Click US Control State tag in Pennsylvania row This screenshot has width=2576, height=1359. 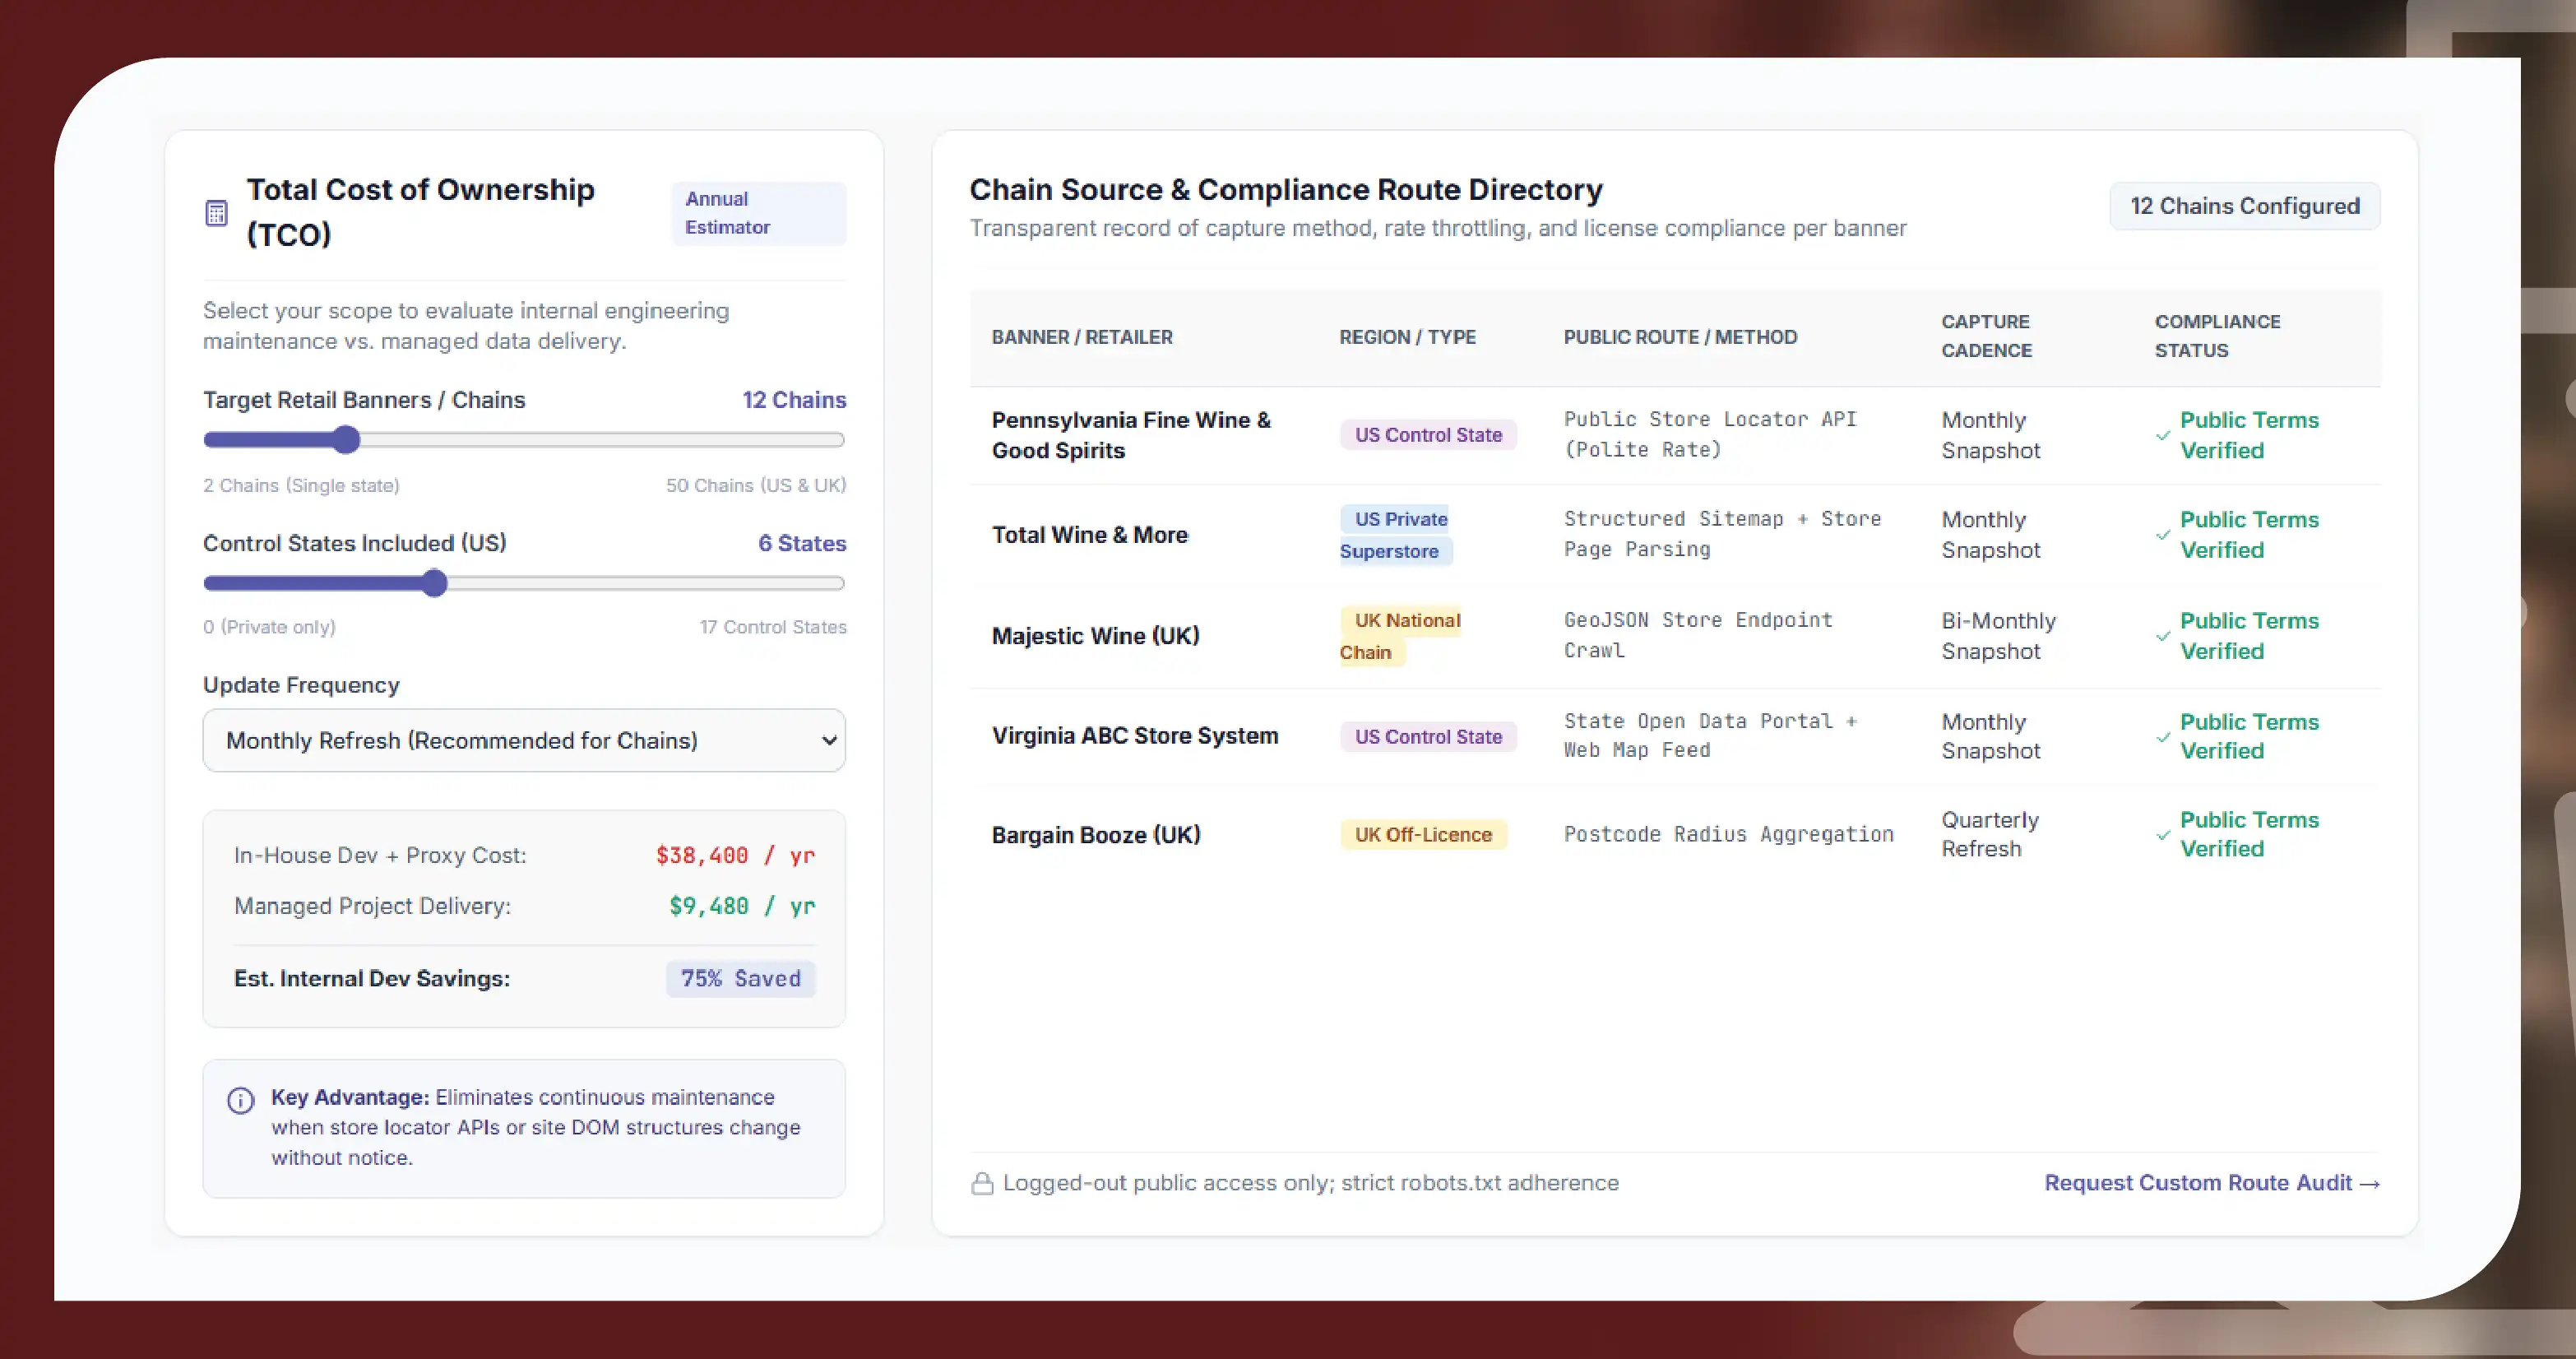pyautogui.click(x=1428, y=435)
